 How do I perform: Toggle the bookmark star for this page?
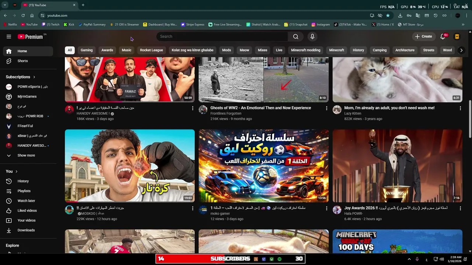[x=388, y=15]
